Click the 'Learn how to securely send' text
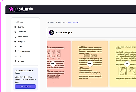This screenshot has height=92, width=136. pos(25,79)
